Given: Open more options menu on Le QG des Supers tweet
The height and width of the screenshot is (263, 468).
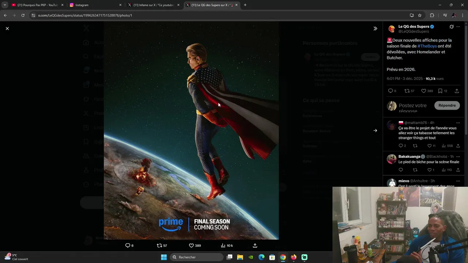Looking at the screenshot, I should [458, 27].
